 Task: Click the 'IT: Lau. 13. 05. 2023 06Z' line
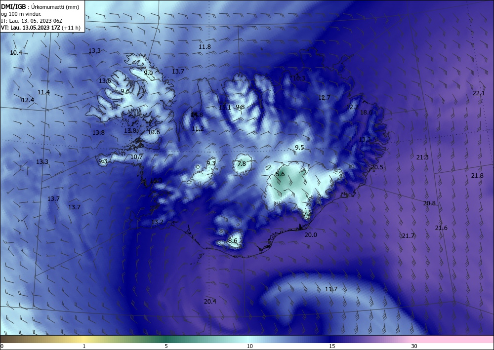32,21
